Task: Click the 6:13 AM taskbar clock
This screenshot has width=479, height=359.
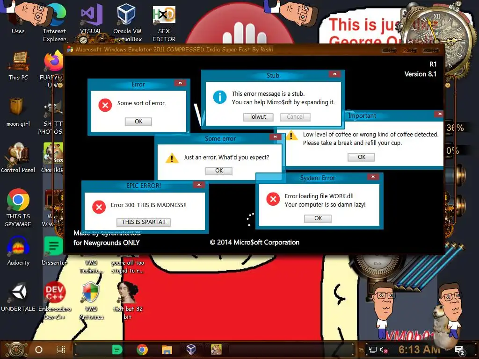Action: [x=420, y=350]
